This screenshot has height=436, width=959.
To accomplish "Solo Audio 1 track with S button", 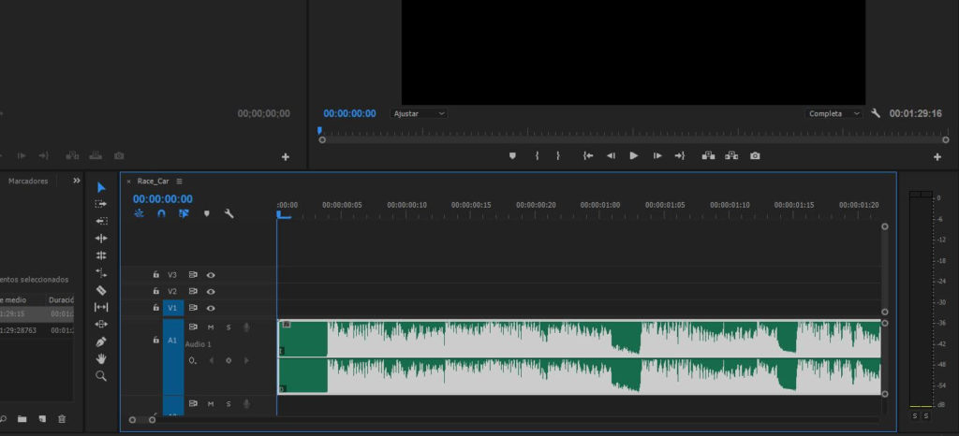I will 229,327.
